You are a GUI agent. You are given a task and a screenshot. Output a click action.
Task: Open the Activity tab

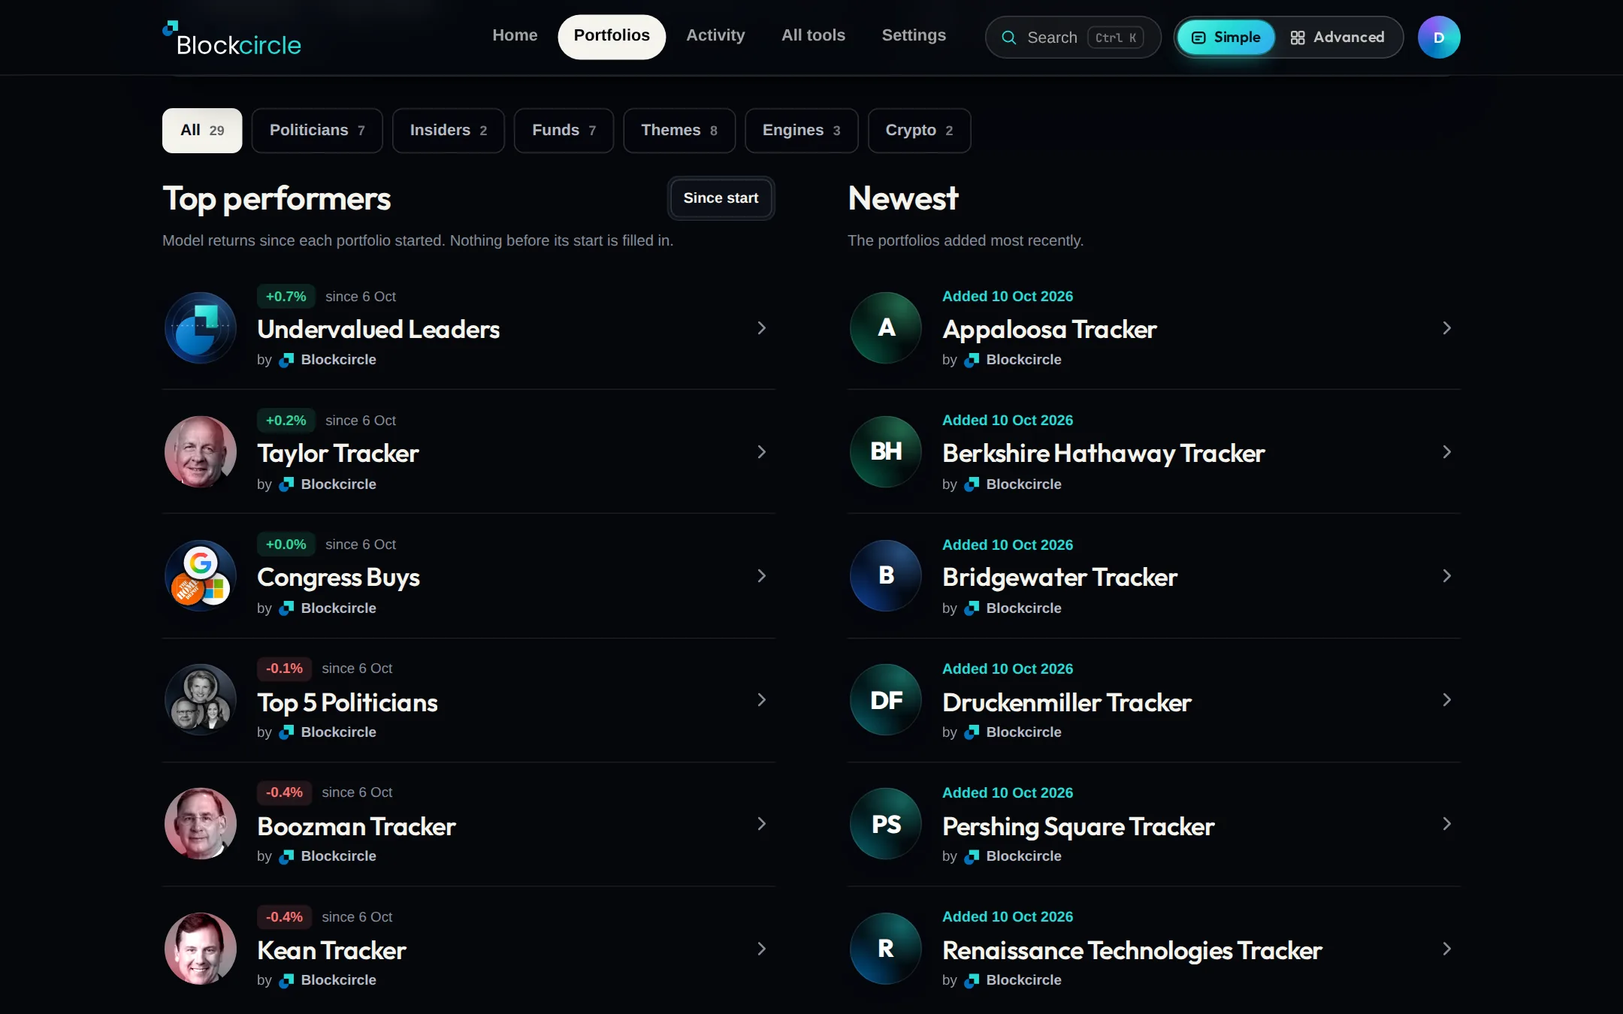[715, 35]
